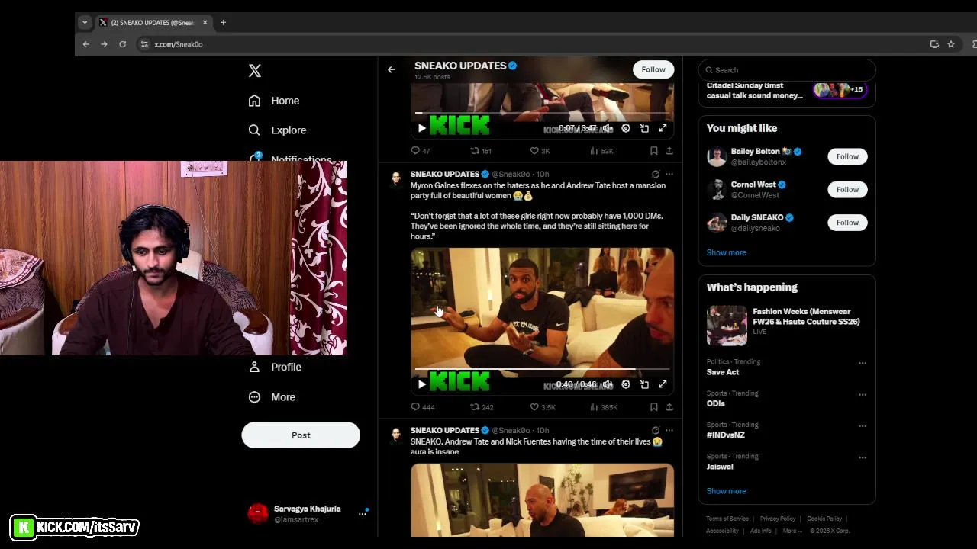View analytics of post with 385K views
This screenshot has width=977, height=549.
click(x=604, y=407)
